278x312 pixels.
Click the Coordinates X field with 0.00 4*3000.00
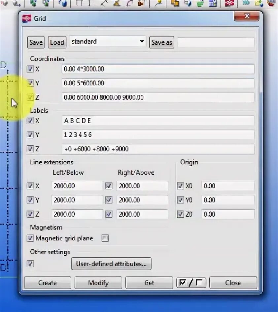[158, 69]
